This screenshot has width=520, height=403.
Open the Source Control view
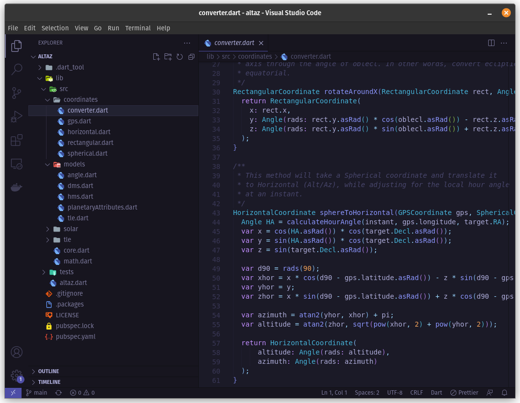click(x=17, y=93)
